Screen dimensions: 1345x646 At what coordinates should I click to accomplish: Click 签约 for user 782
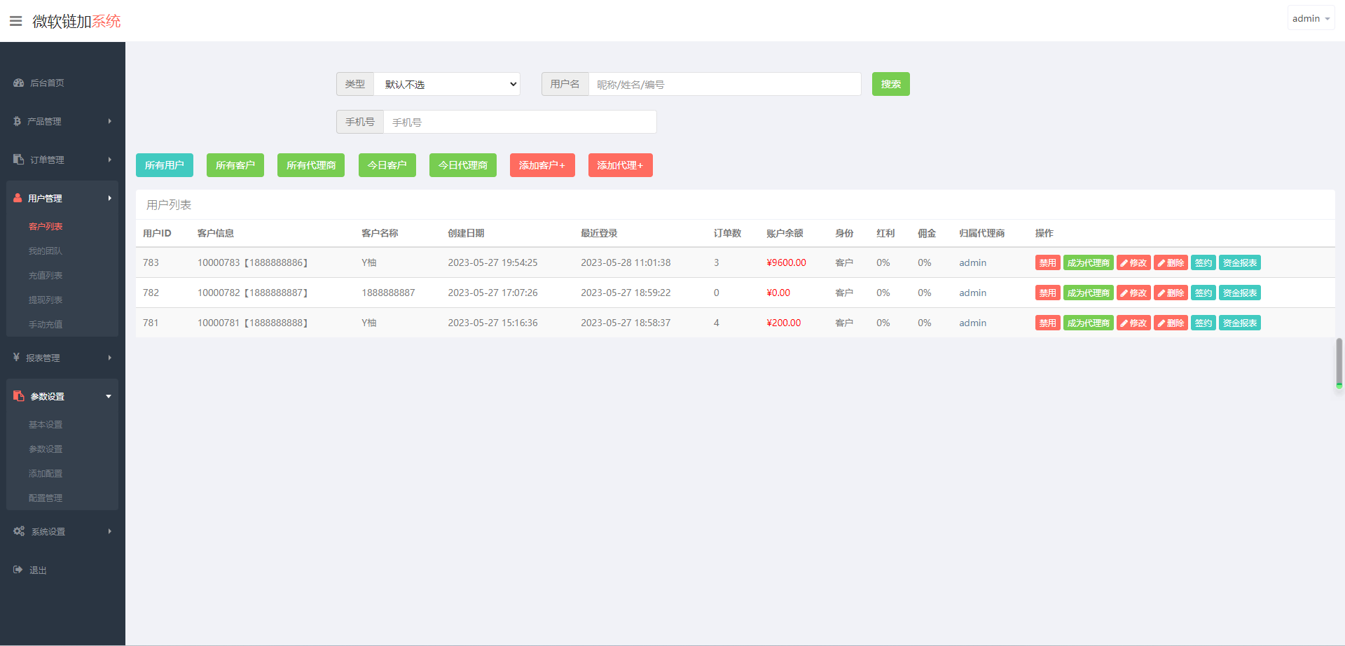[1203, 293]
